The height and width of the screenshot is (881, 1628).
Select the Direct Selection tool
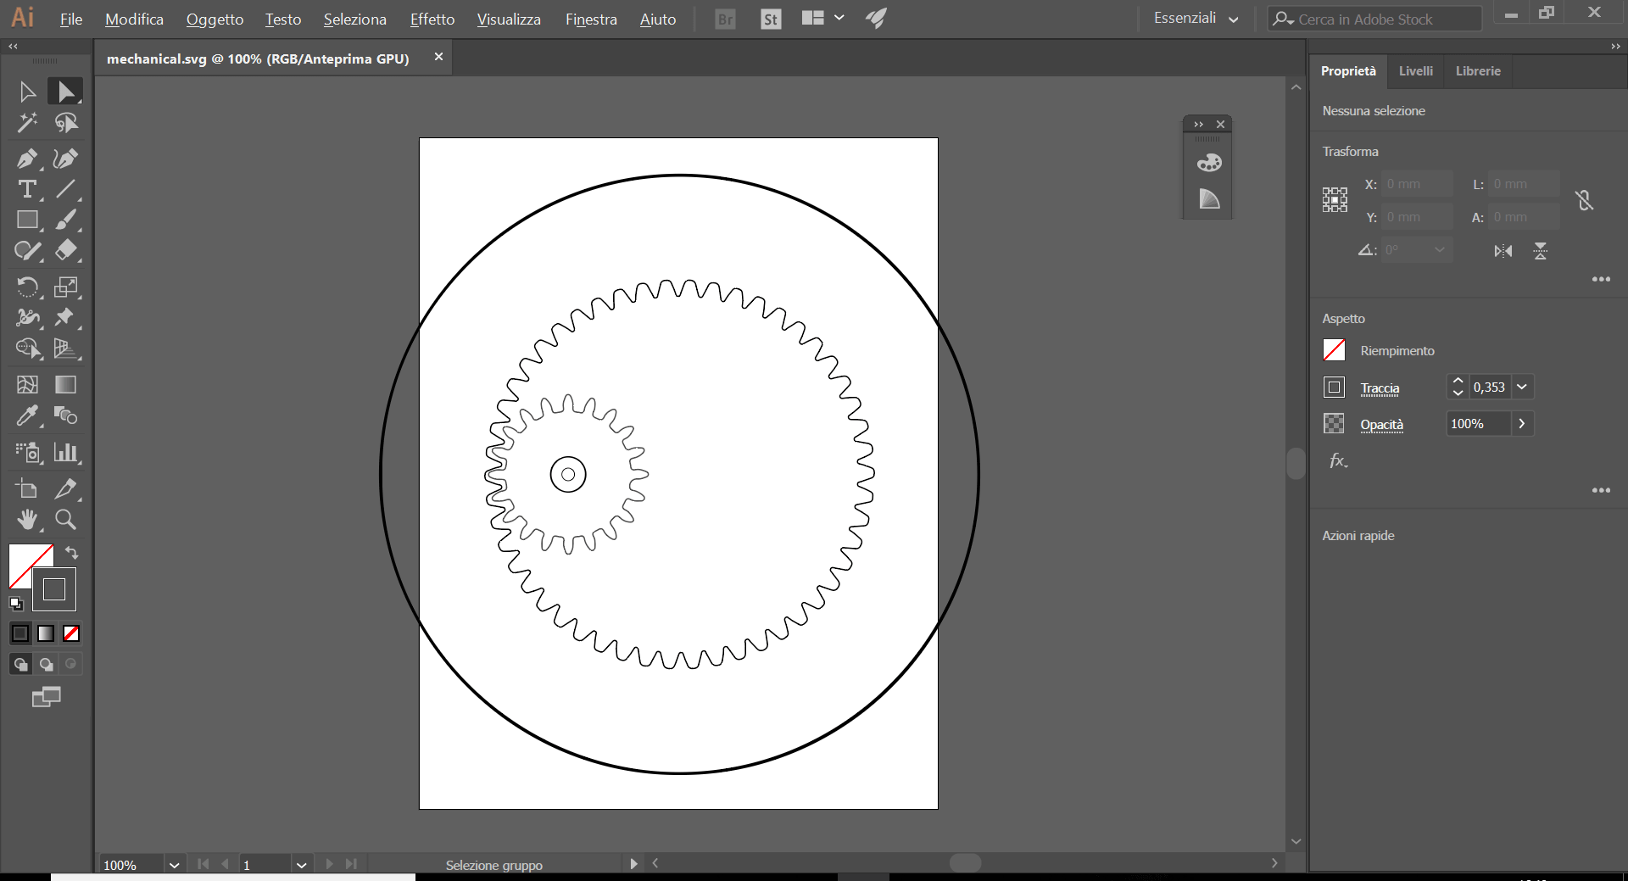(65, 92)
